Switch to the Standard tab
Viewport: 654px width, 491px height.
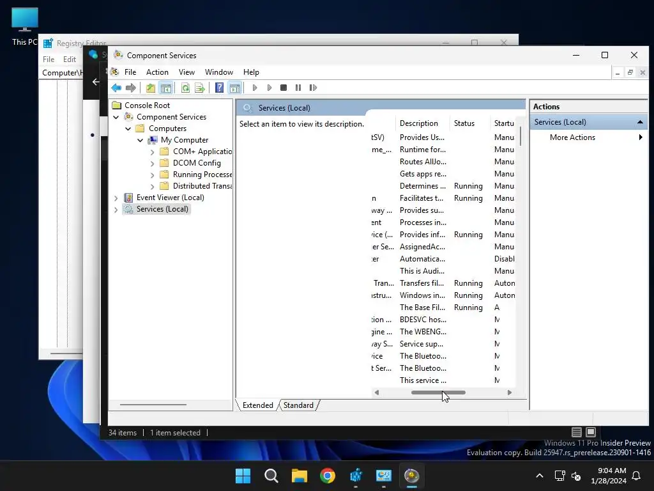[298, 405]
